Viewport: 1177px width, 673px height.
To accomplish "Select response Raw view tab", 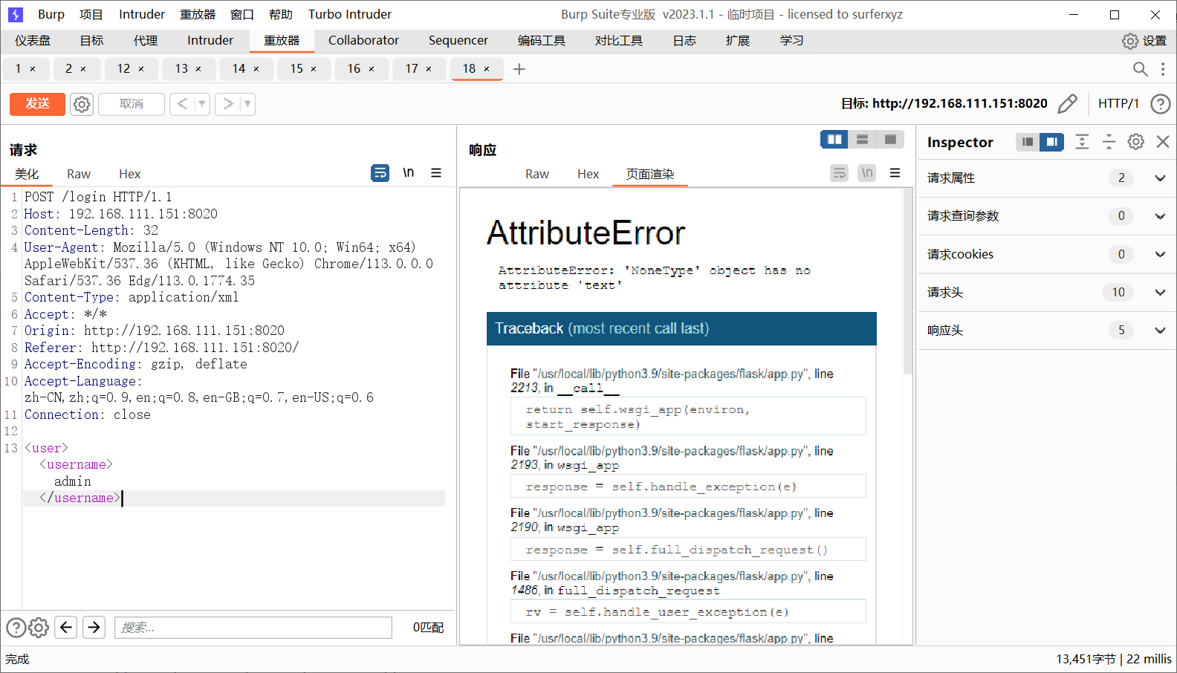I will click(x=537, y=174).
